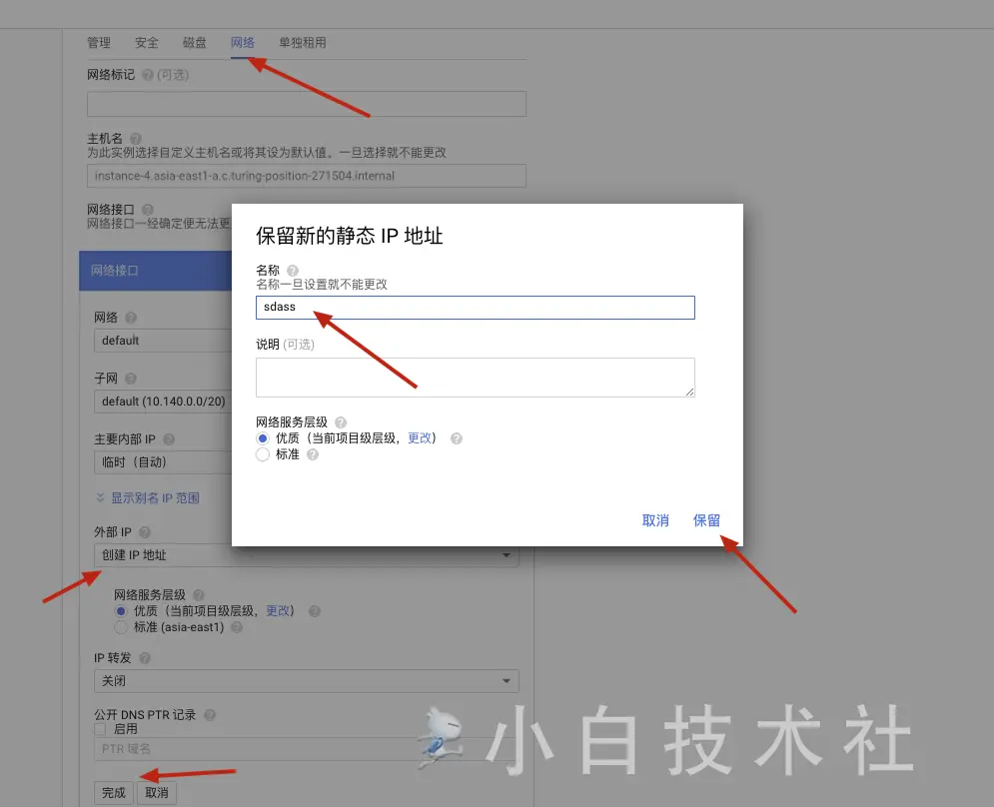Click 保留 to reserve the static IP
Image resolution: width=994 pixels, height=807 pixels.
(705, 519)
